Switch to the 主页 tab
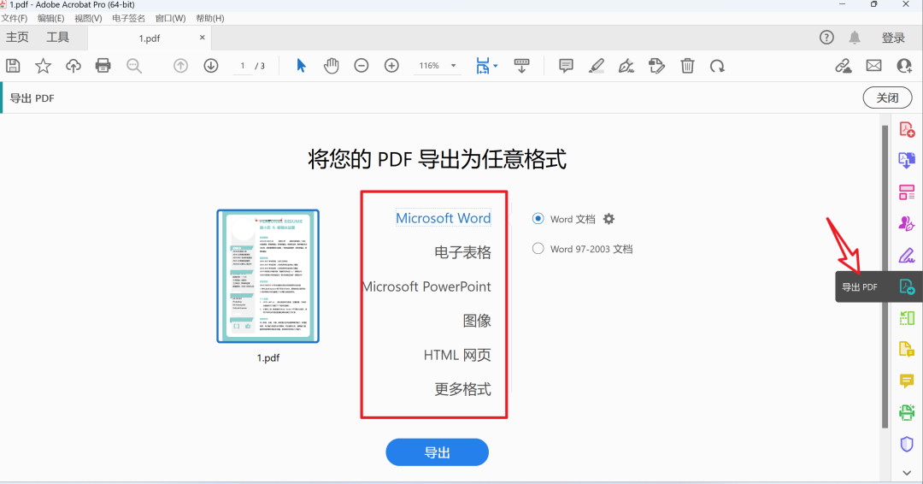This screenshot has height=484, width=923. pyautogui.click(x=17, y=38)
